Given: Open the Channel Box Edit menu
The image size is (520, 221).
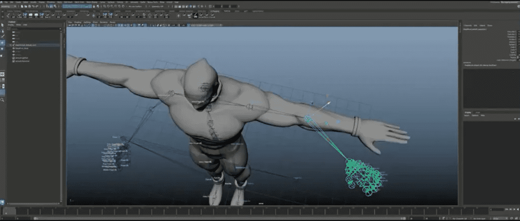Looking at the screenshot, I should pyautogui.click(x=476, y=25).
